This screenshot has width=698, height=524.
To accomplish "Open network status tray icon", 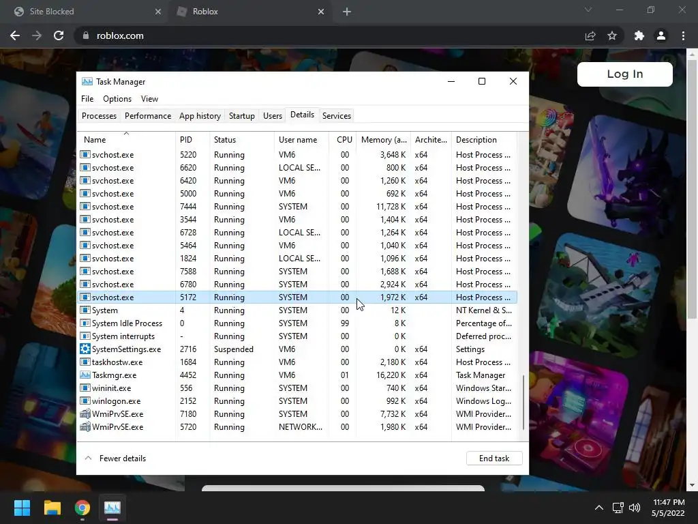I will point(618,508).
